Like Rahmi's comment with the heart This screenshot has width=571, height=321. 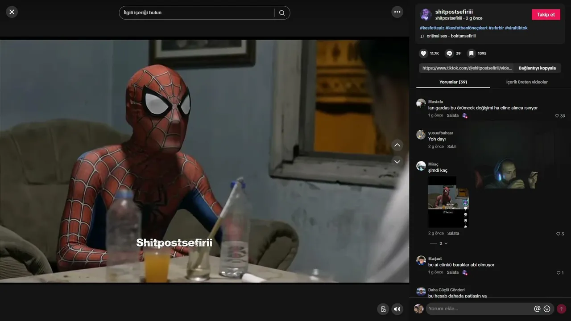tap(558, 273)
